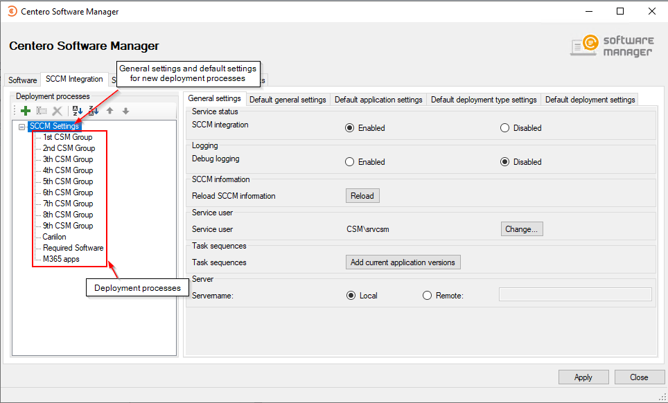
Task: Select 1st CSM Group in tree
Action: pos(67,137)
